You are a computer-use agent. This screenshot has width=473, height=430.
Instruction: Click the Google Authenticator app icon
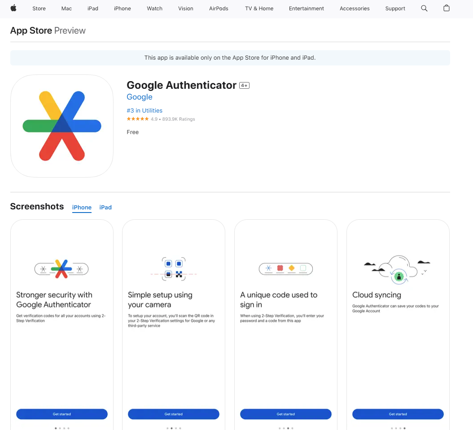tap(62, 126)
